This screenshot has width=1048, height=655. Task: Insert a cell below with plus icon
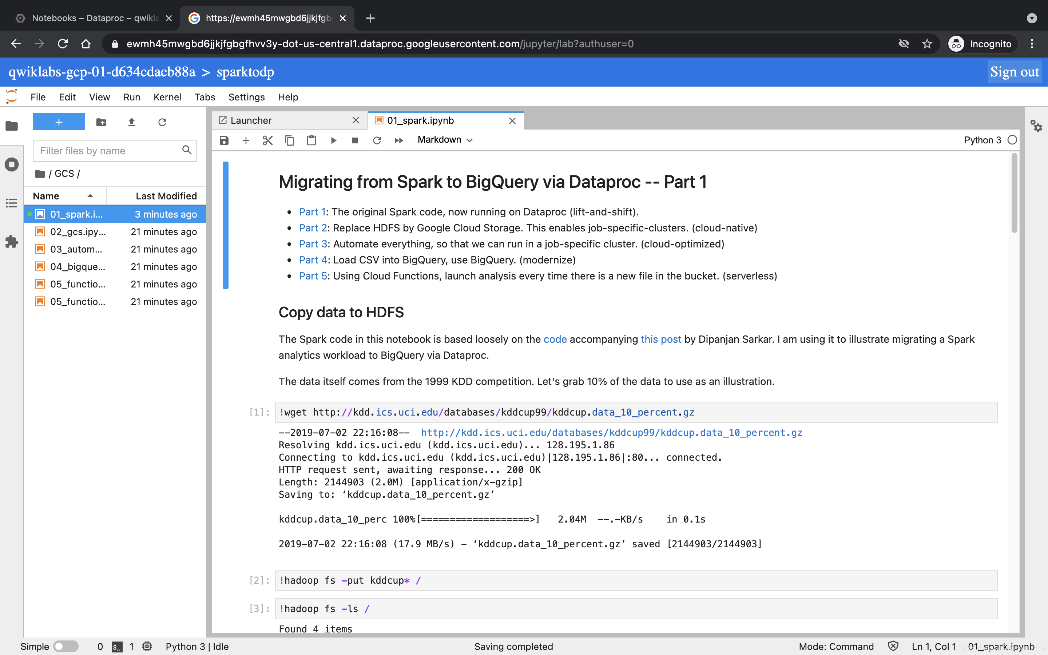[x=246, y=140]
